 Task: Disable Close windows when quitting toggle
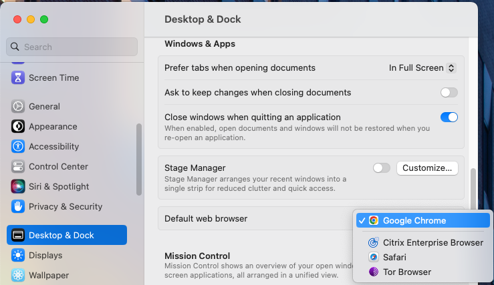(449, 117)
